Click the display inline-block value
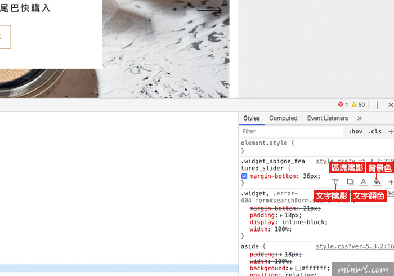The height and width of the screenshot is (276, 394). click(305, 222)
